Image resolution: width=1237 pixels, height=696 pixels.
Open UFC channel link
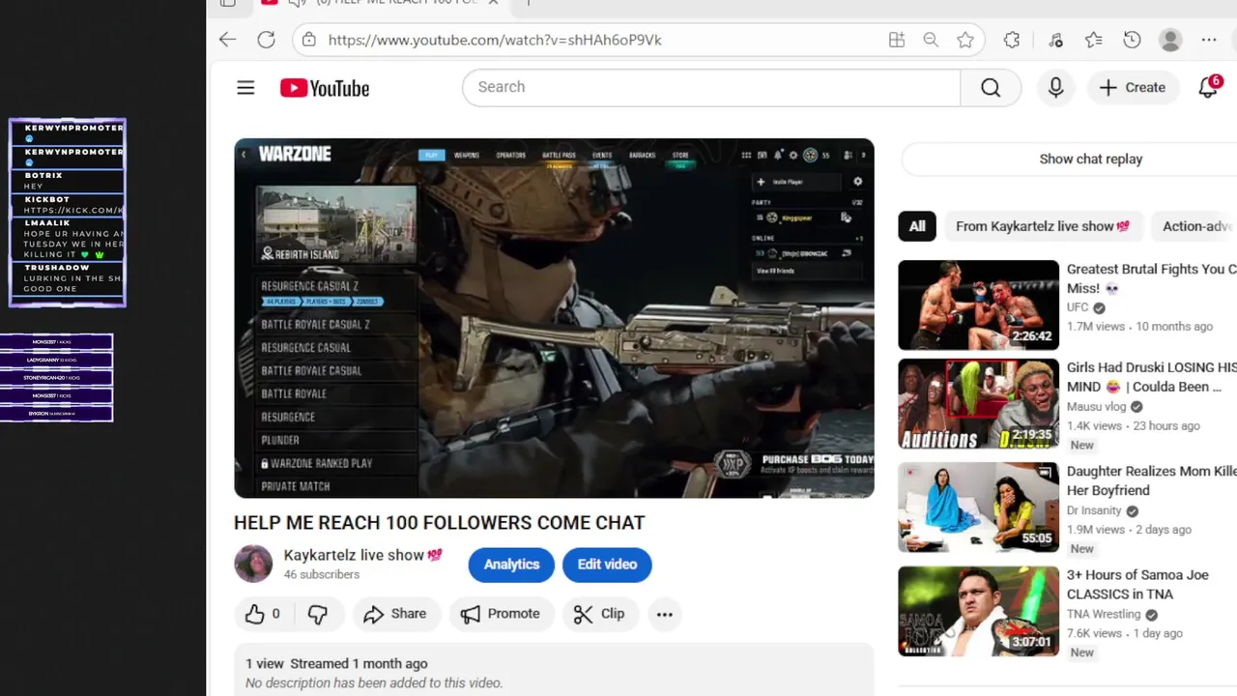1078,307
